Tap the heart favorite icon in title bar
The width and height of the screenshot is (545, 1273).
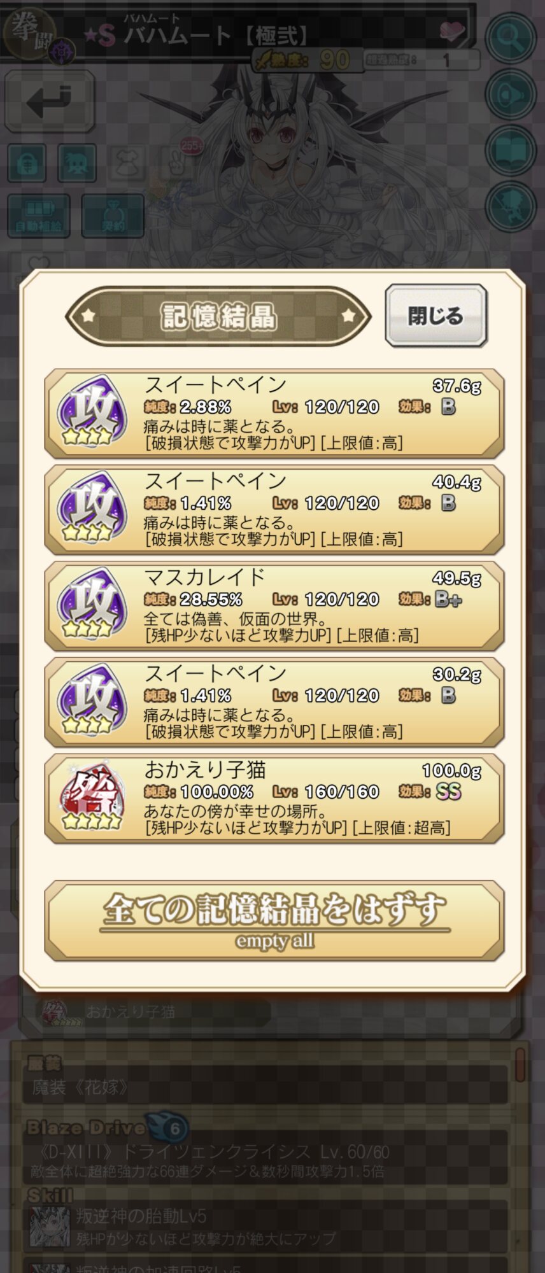[453, 31]
